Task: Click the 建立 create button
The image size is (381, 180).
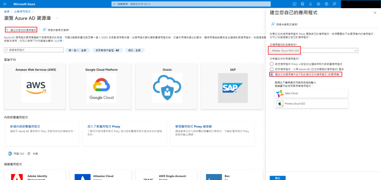Action: 278,178
